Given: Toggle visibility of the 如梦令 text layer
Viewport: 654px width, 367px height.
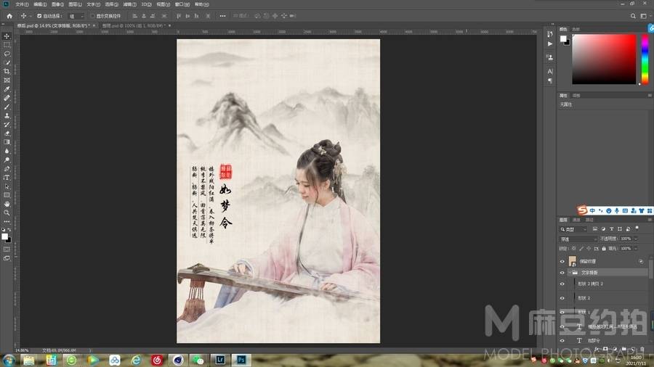Looking at the screenshot, I should click(562, 340).
